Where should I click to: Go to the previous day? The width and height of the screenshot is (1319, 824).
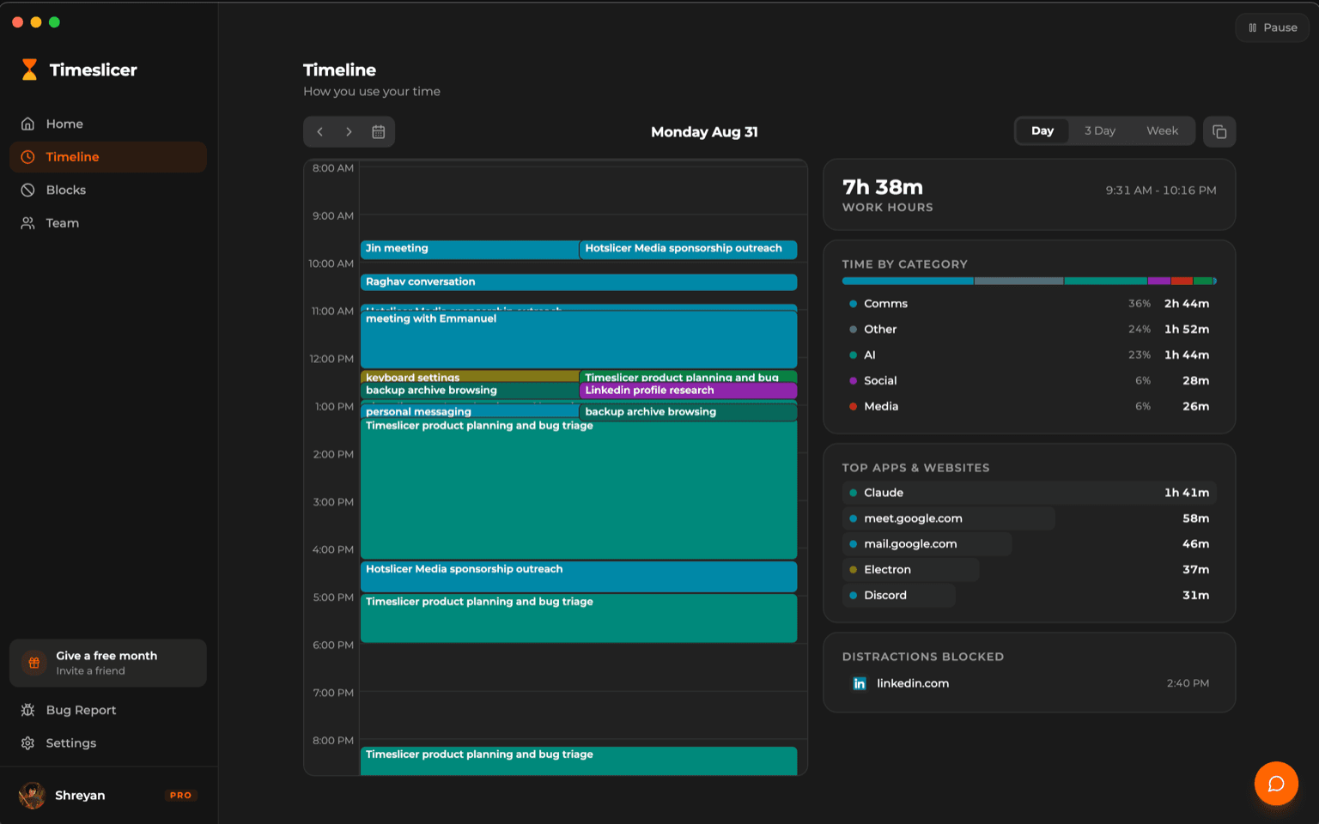click(319, 131)
